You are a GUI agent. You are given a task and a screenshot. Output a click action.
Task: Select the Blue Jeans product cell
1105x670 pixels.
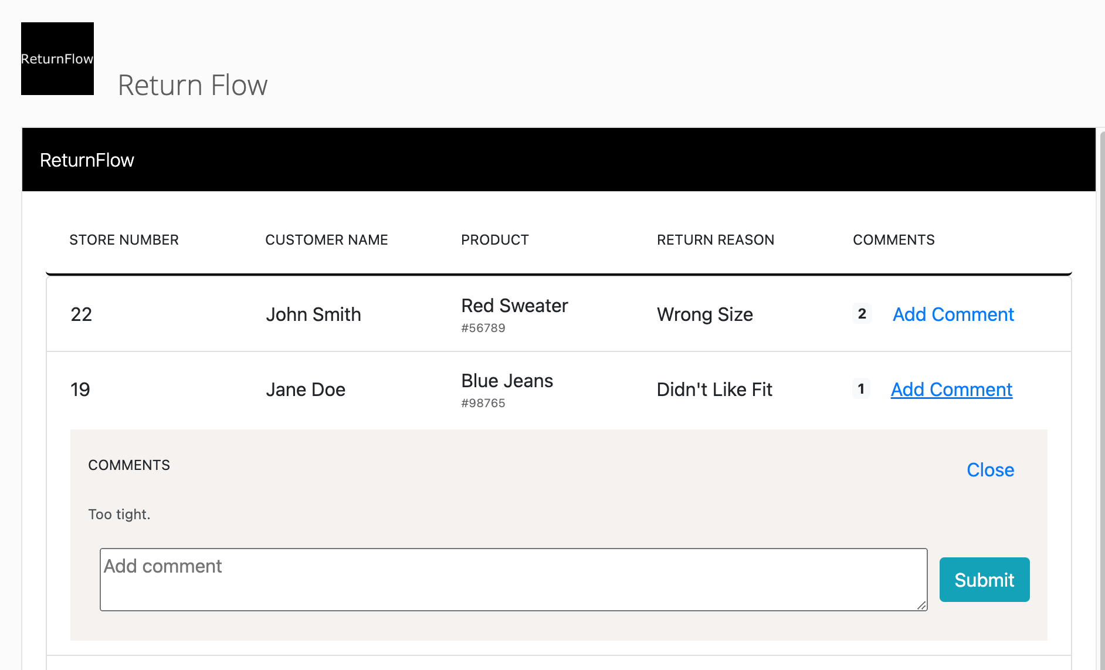pyautogui.click(x=507, y=390)
